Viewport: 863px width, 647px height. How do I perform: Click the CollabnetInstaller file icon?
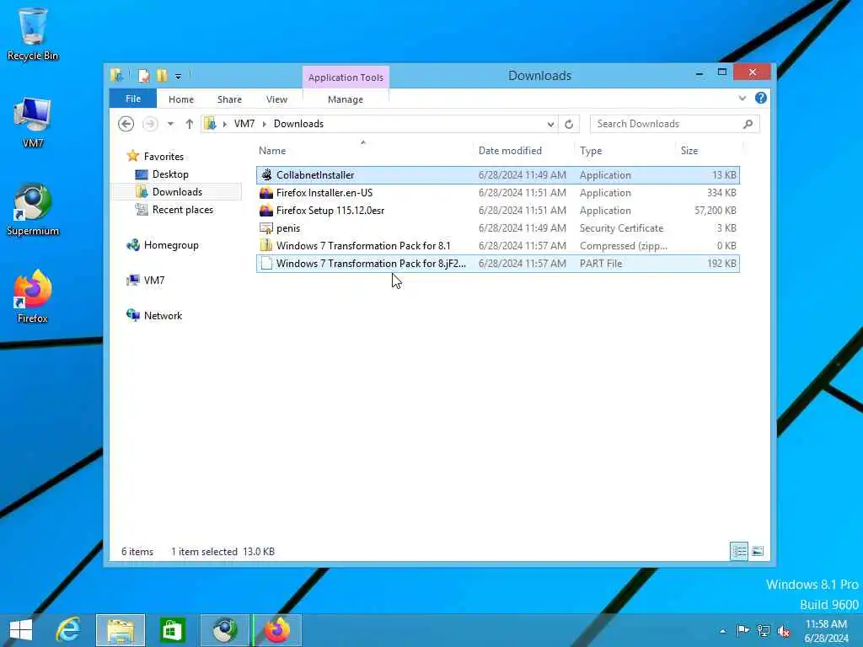tap(266, 175)
